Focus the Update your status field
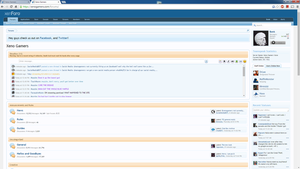300x169 pixels. (x=271, y=110)
